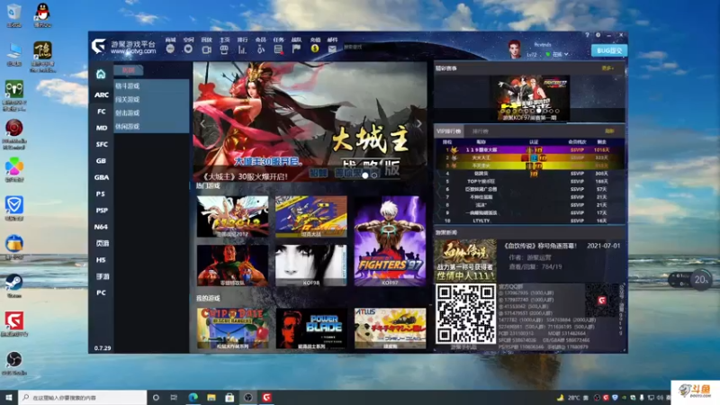Select second banner carousel dot
Image resolution: width=720 pixels, height=405 pixels.
[x=374, y=175]
